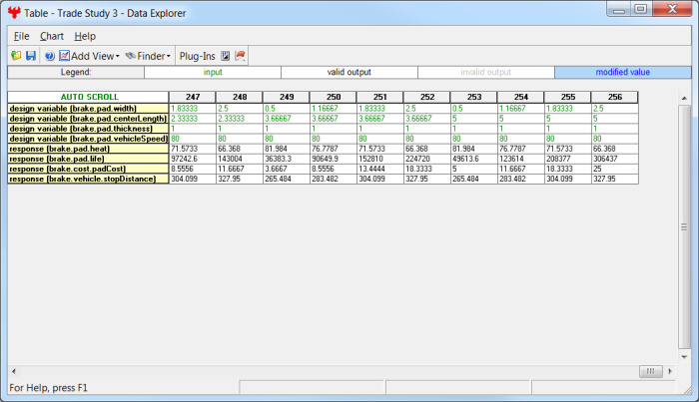Click the horizontal scrollbar thumb

click(x=649, y=371)
